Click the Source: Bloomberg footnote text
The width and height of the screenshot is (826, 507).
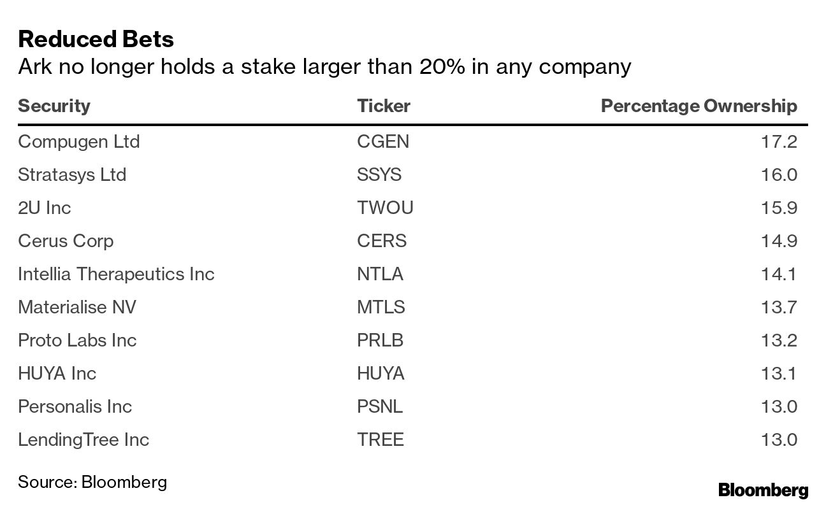(92, 482)
